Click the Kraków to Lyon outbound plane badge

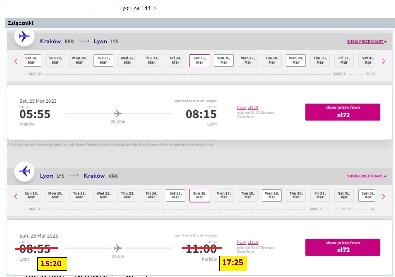[24, 37]
